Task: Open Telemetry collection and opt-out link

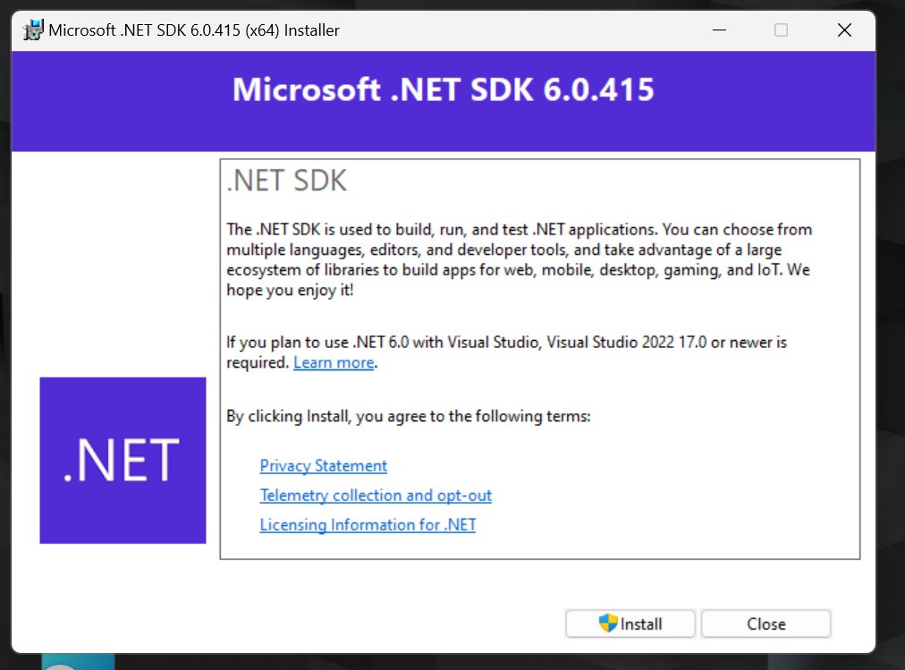Action: (x=376, y=496)
